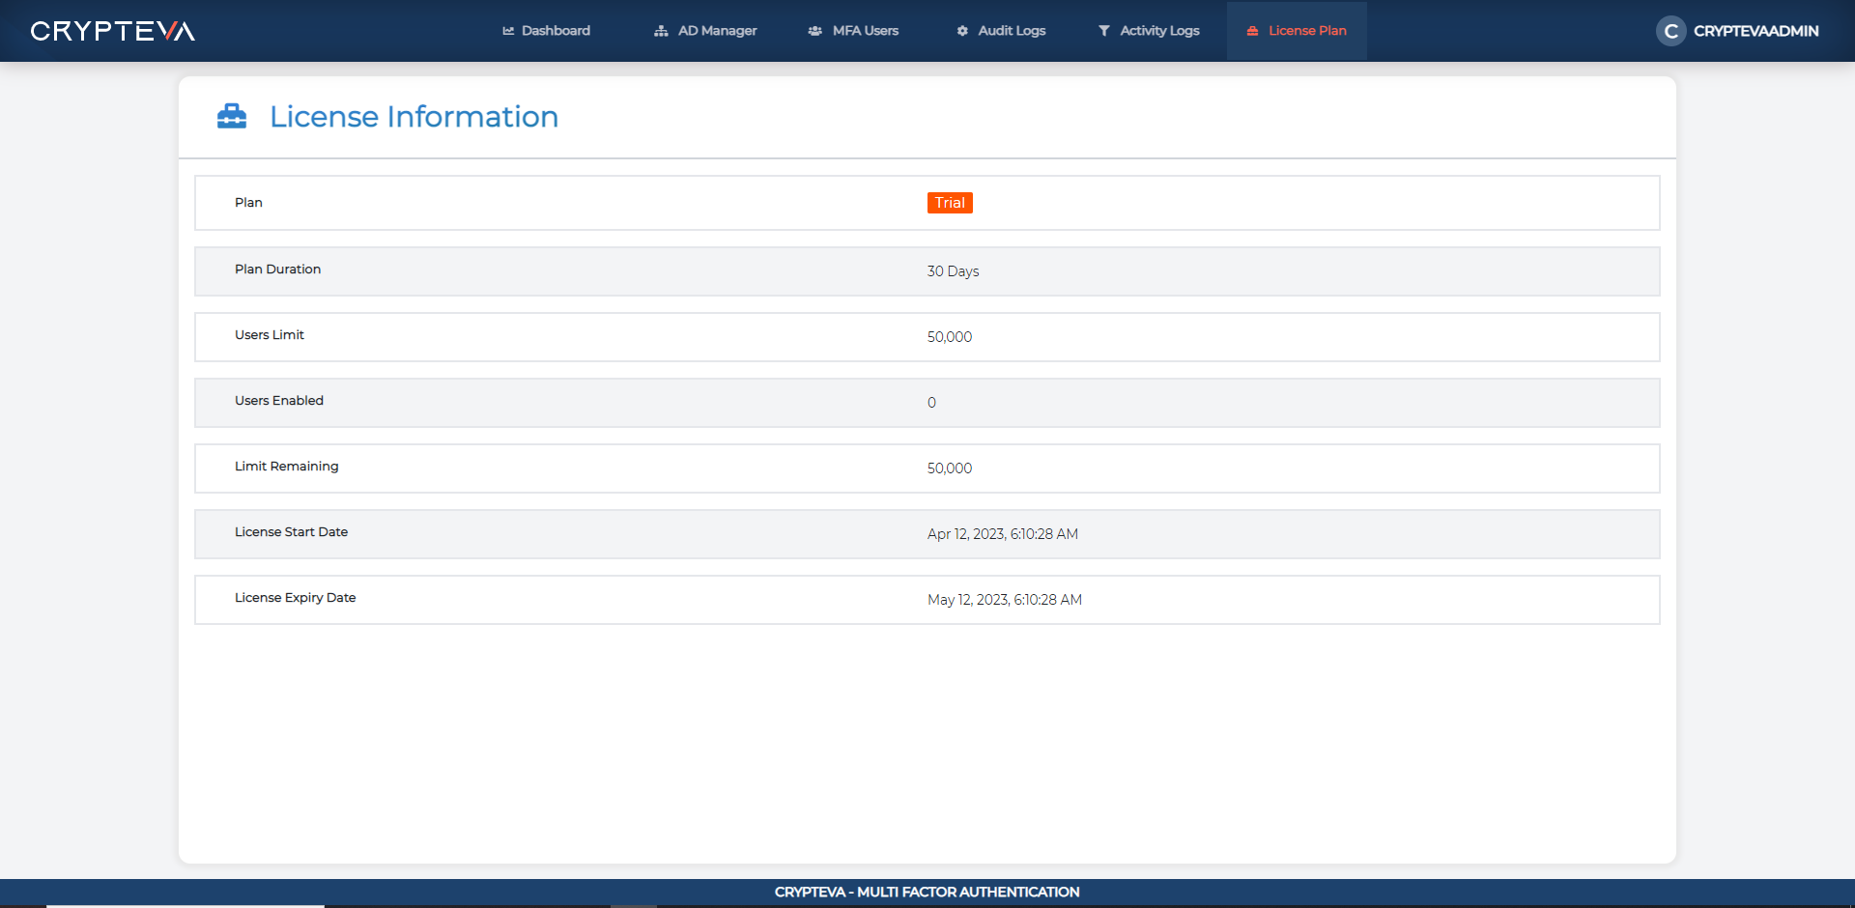
Task: Select the License Expiry Date value
Action: (1004, 600)
